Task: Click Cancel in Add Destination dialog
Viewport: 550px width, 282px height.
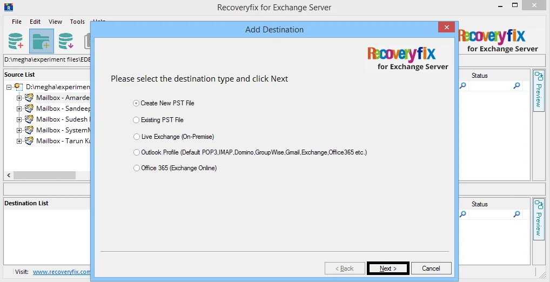Action: tap(431, 268)
